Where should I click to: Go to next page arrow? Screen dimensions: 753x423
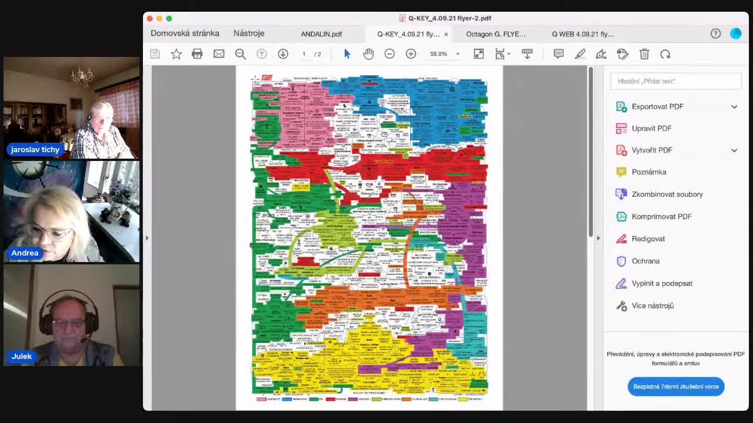283,54
